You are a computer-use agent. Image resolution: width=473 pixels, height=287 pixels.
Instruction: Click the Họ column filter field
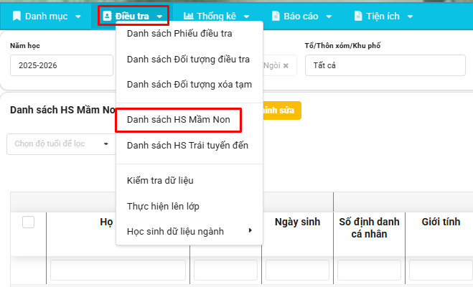click(x=118, y=270)
